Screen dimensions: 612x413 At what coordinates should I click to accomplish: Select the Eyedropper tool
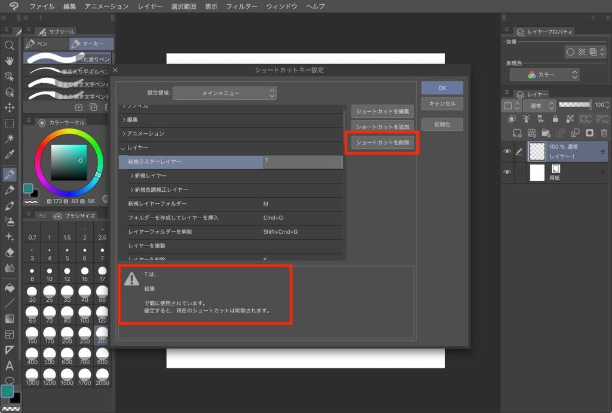[10, 155]
